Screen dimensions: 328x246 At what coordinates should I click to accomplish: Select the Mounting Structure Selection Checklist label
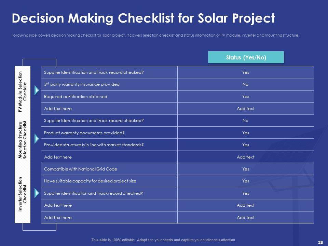point(23,139)
